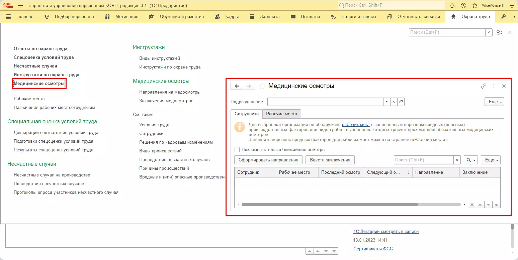Screen dimensions: 518x260
Task: Open Спецоценка условий труда
Action: click(44, 57)
